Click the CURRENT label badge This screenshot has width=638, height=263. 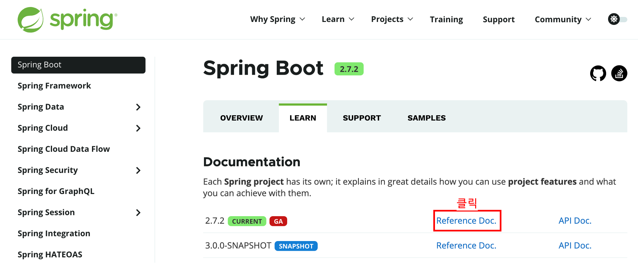(247, 221)
